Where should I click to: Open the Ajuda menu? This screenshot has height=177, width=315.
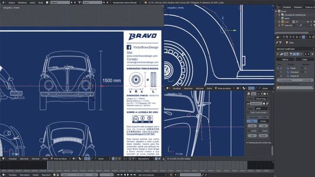[x=40, y=2]
